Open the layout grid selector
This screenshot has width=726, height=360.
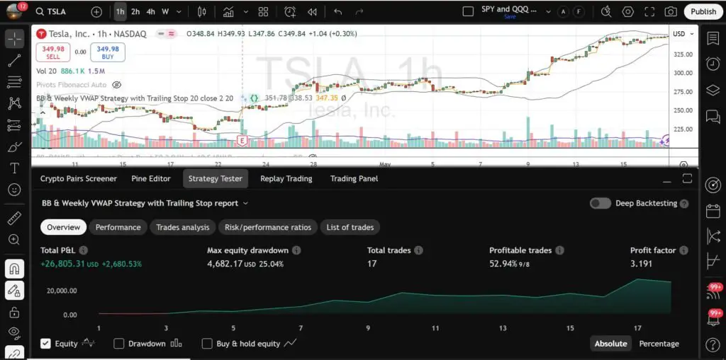264,12
